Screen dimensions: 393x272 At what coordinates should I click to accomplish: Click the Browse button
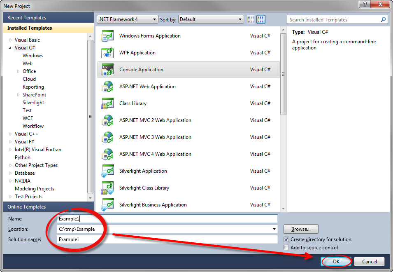pyautogui.click(x=301, y=229)
